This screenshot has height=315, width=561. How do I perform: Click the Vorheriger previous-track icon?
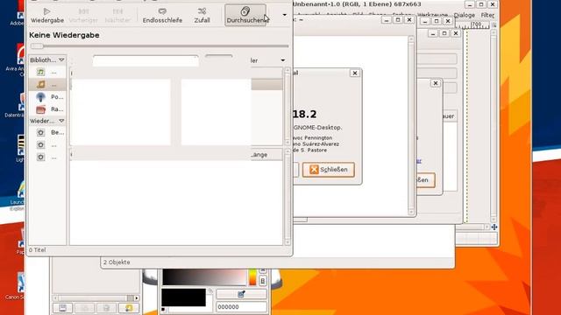pyautogui.click(x=83, y=16)
